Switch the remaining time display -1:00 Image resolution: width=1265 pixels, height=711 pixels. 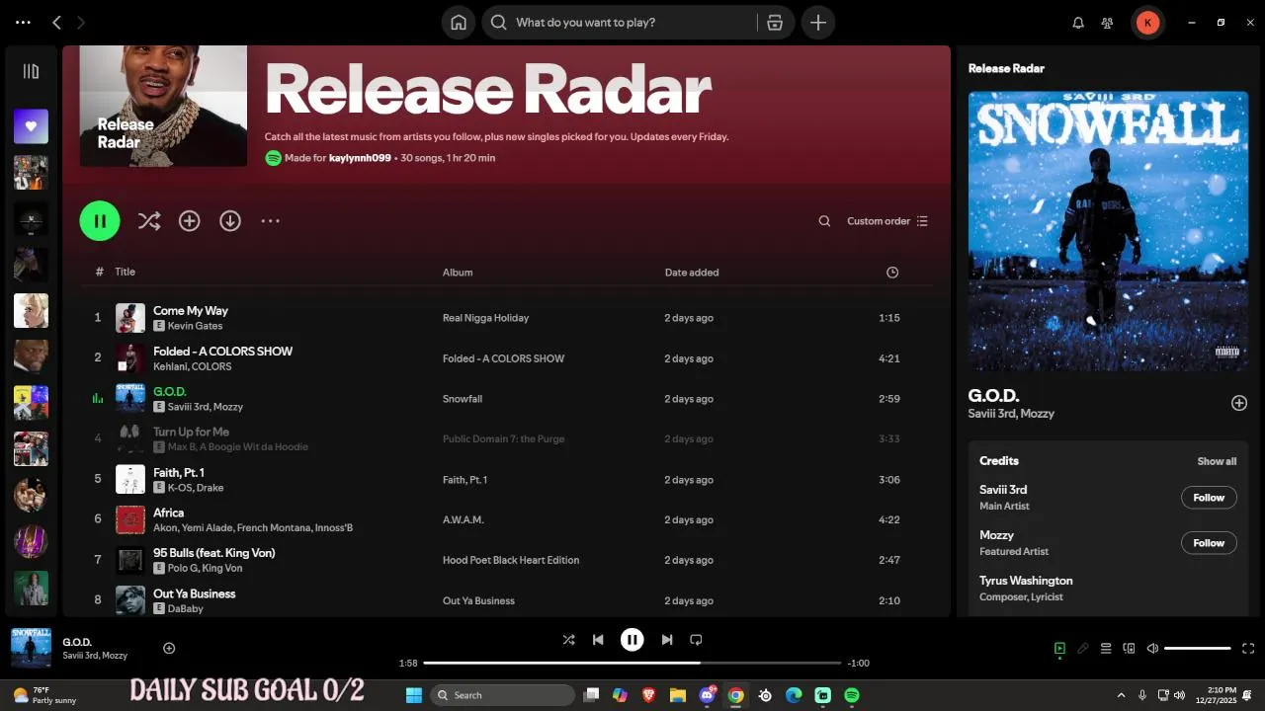[x=859, y=664]
